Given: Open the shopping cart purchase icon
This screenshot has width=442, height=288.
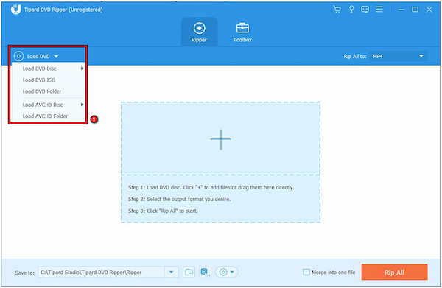Looking at the screenshot, I should point(337,10).
